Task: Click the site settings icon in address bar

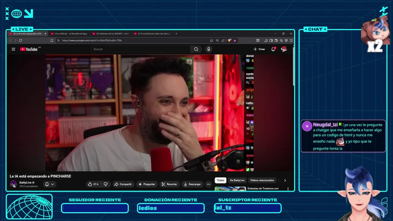Action: (58, 40)
